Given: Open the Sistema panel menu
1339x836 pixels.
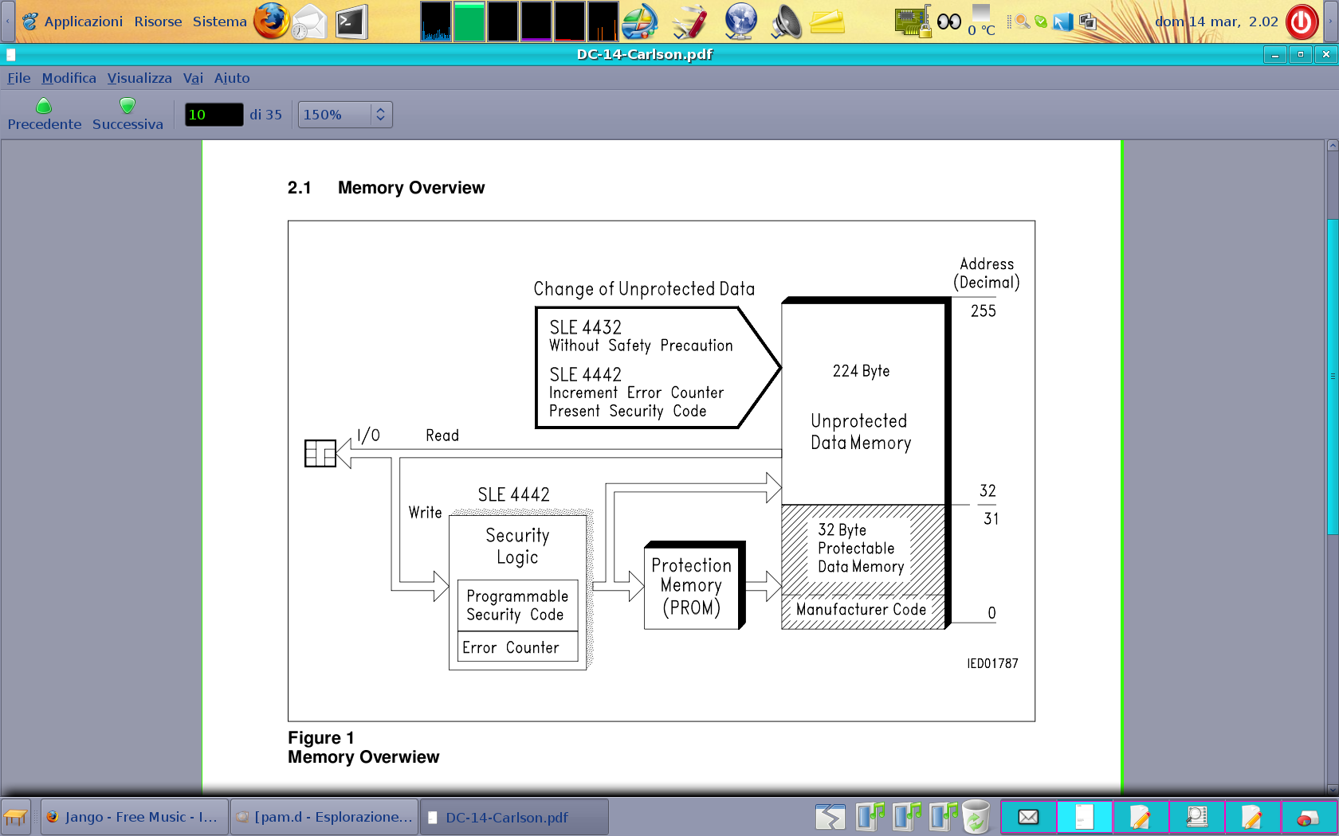Looking at the screenshot, I should coord(219,21).
